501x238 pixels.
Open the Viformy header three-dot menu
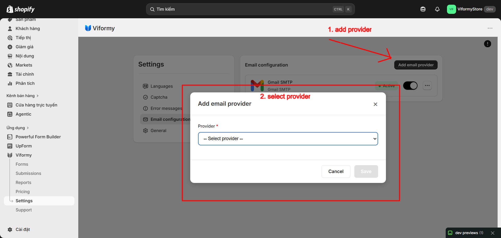490,28
